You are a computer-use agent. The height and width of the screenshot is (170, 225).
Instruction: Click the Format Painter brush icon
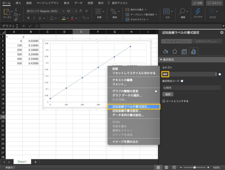16,19
